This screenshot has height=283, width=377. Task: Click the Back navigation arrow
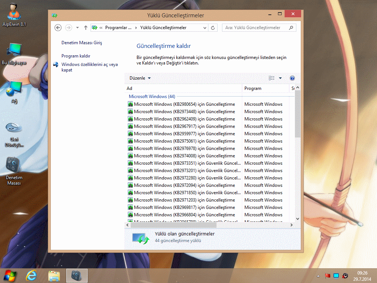click(58, 28)
